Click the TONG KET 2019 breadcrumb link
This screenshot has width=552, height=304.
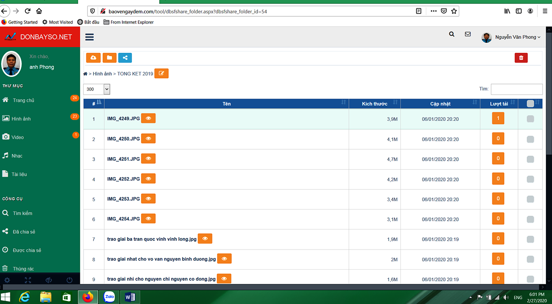(x=135, y=73)
